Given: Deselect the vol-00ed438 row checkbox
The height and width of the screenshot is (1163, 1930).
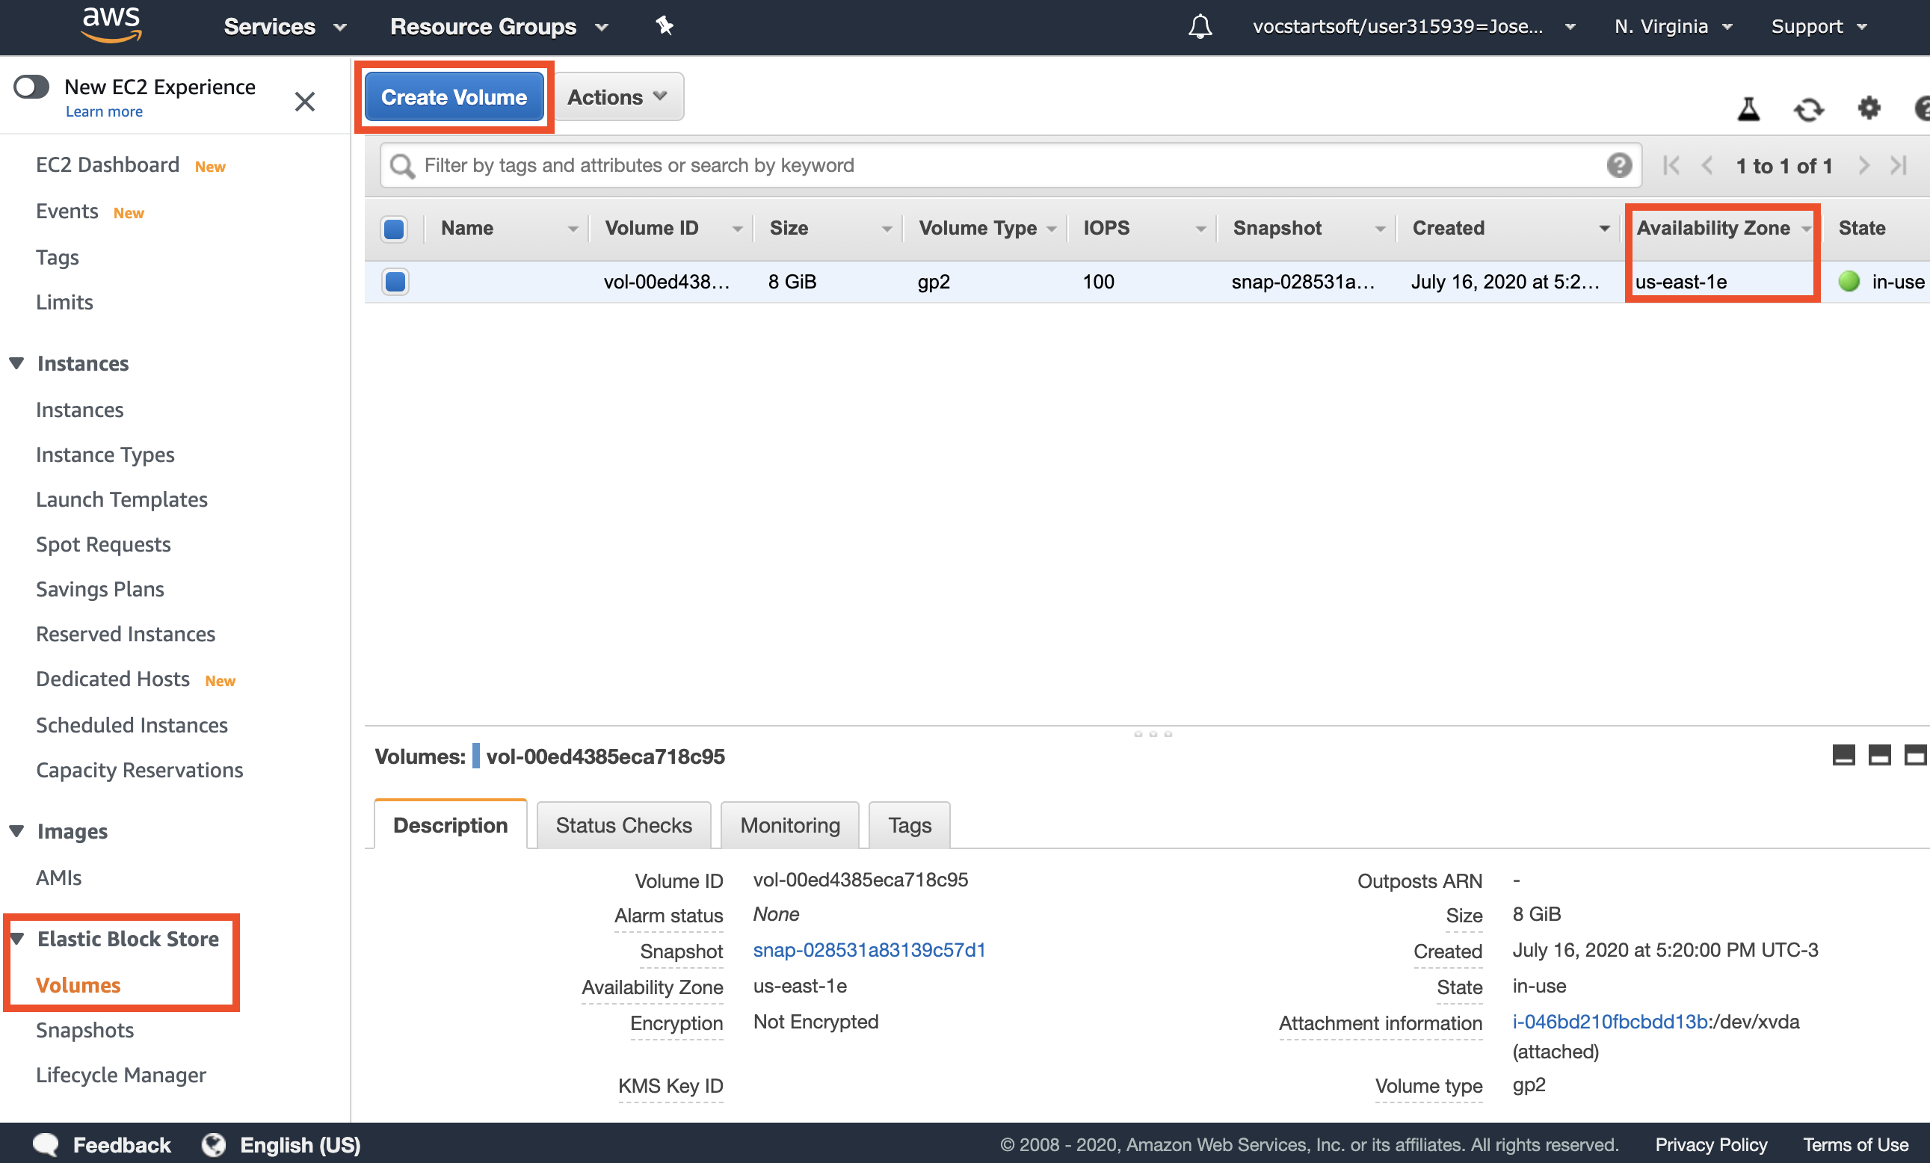Looking at the screenshot, I should point(395,281).
